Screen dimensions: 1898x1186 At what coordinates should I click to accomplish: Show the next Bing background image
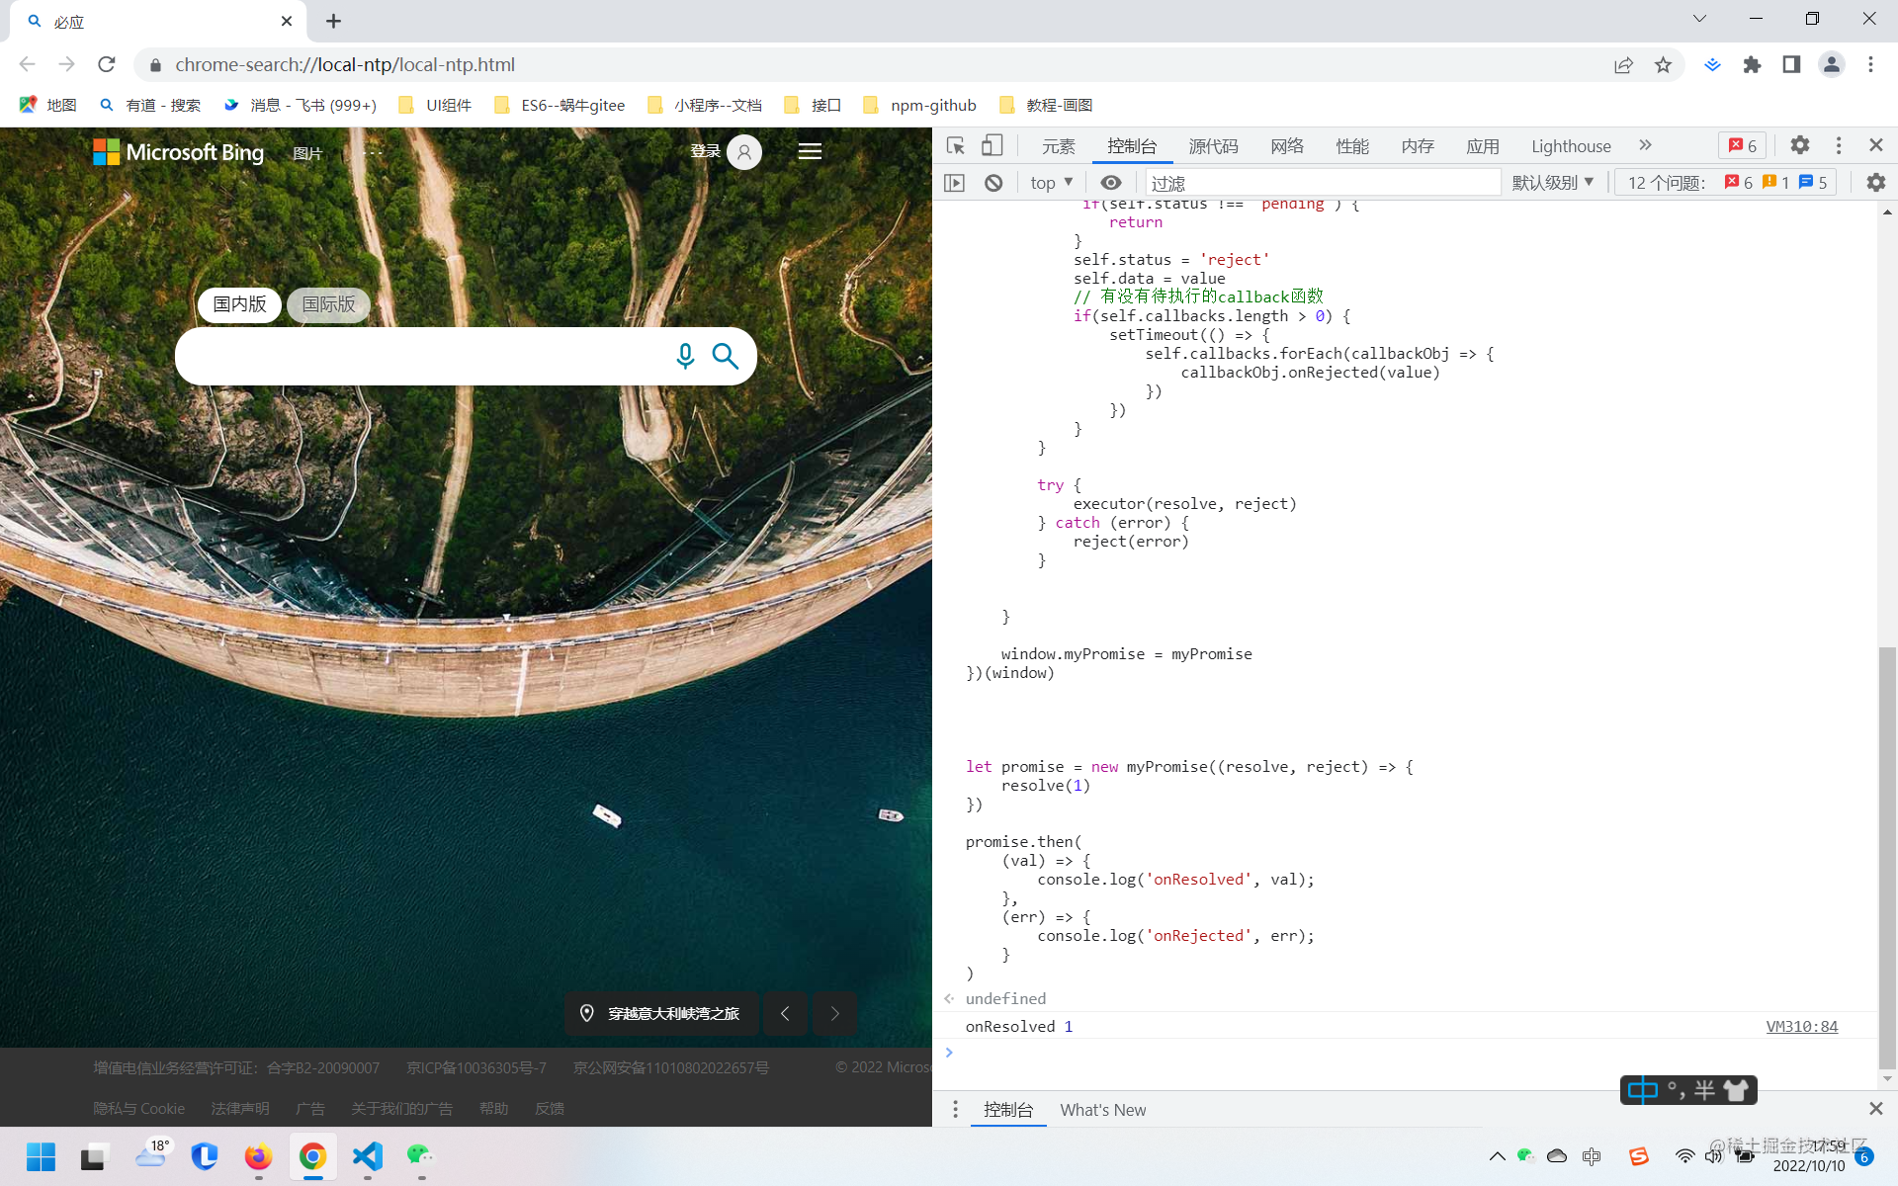(x=835, y=1013)
